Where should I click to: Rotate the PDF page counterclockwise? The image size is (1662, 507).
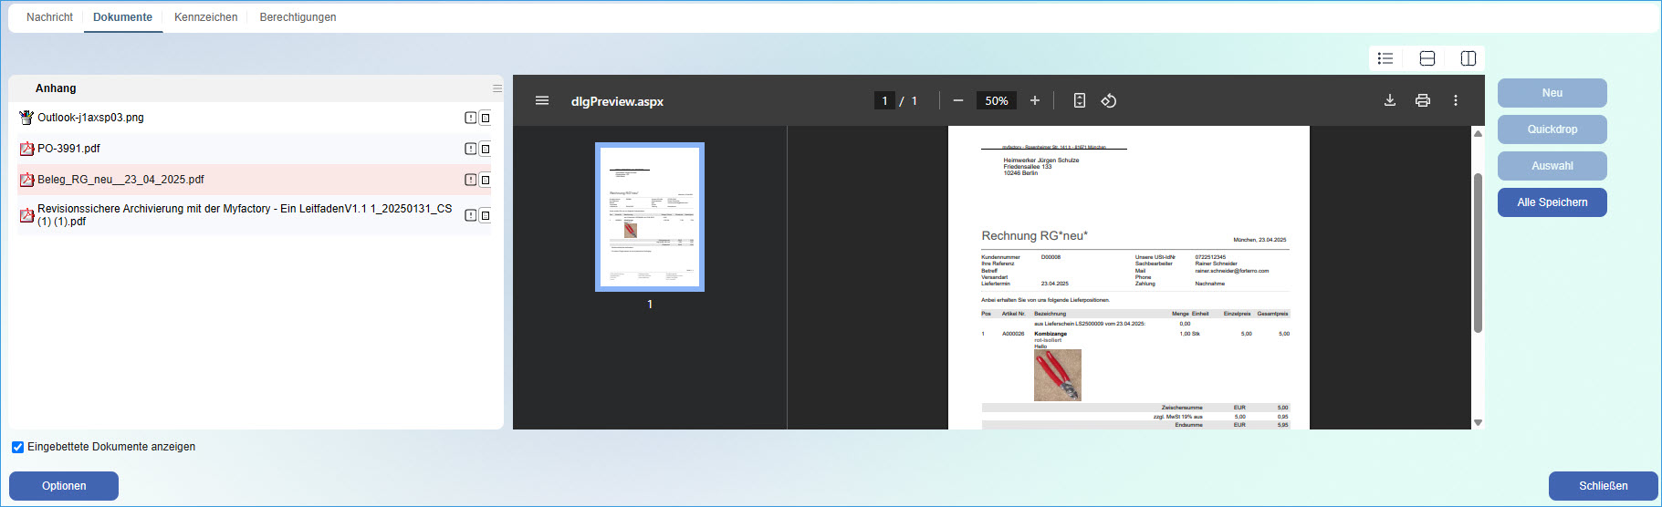(x=1109, y=100)
